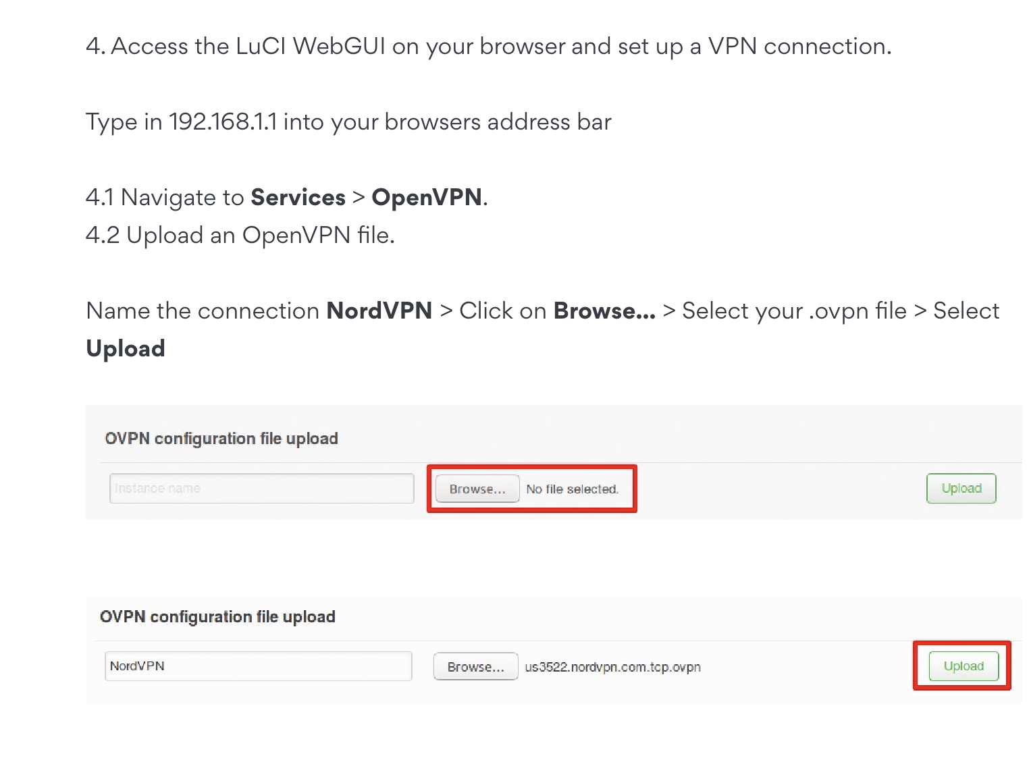Click the empty Instance name input field
Screen dimensions: 1029x758
(x=261, y=488)
